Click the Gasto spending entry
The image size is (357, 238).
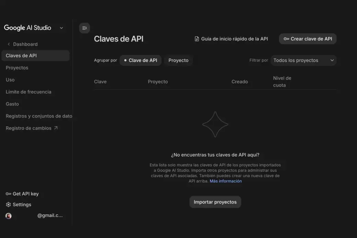[x=12, y=104]
